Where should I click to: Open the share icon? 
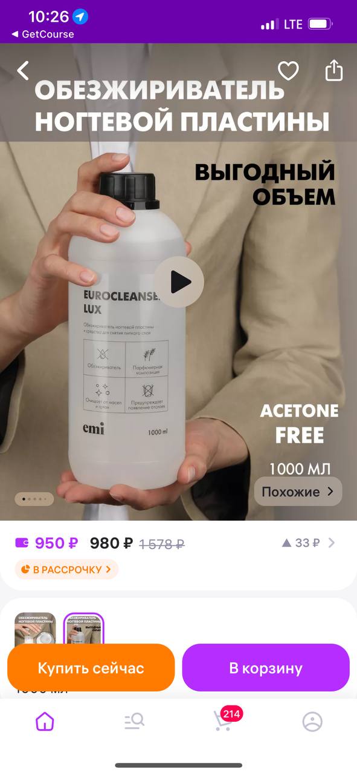(334, 71)
